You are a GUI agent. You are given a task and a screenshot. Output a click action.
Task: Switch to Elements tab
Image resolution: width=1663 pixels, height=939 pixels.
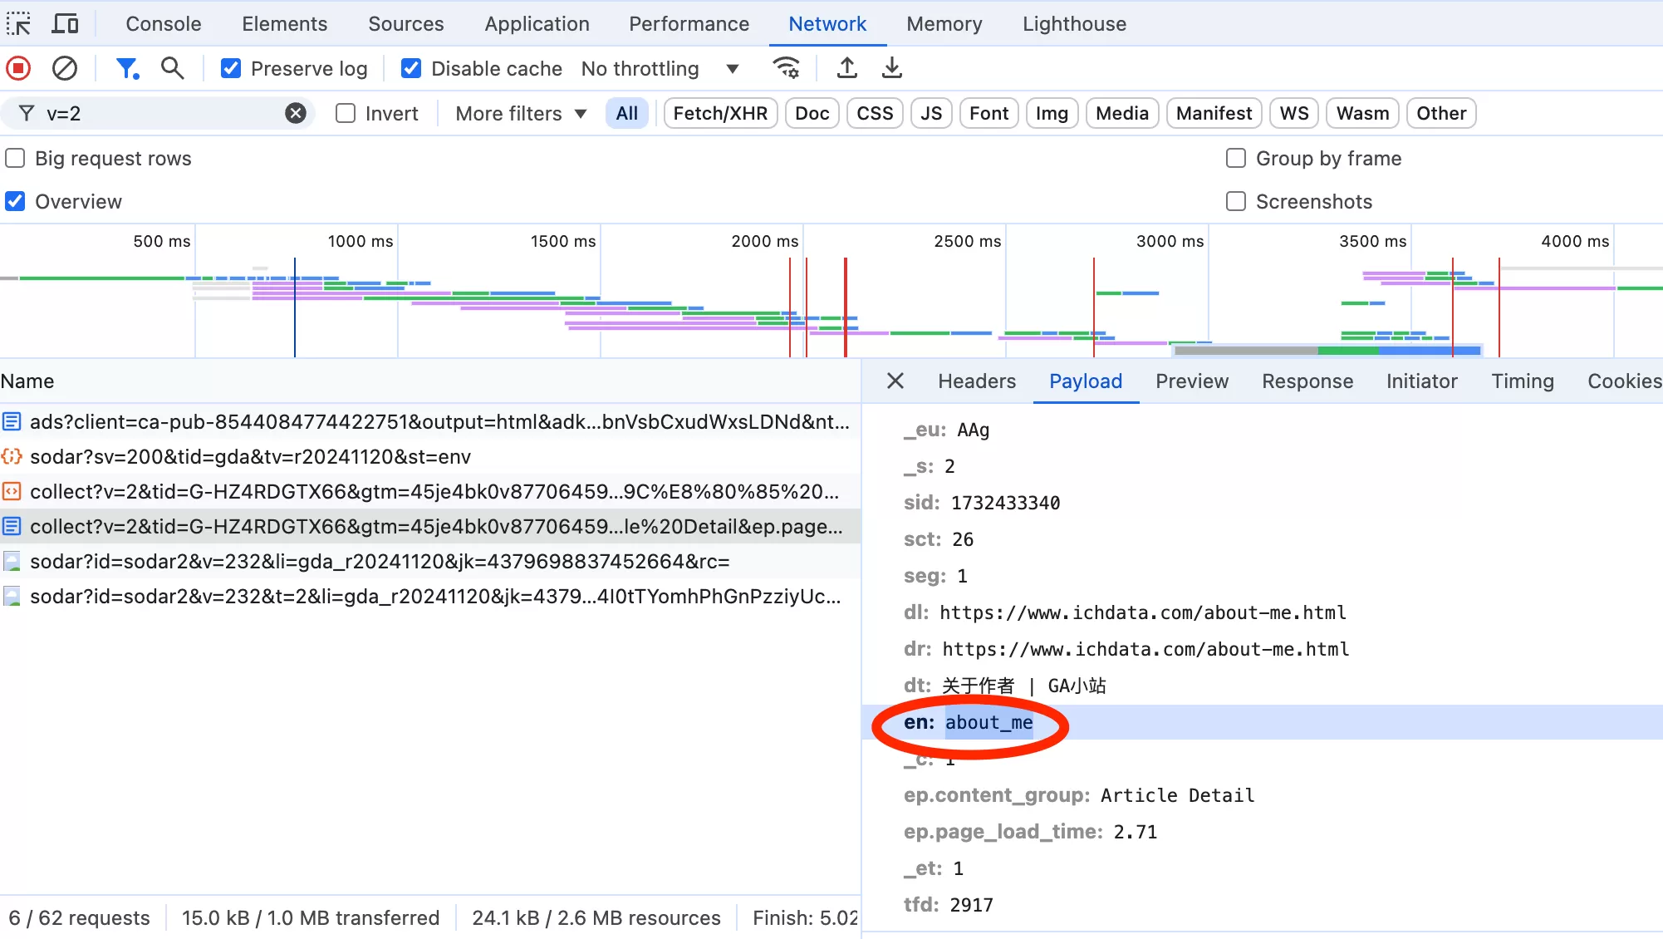285,24
